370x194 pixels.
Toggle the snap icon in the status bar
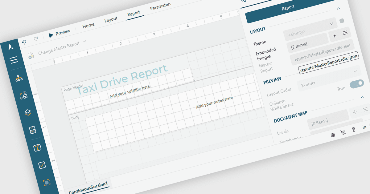click(x=343, y=132)
